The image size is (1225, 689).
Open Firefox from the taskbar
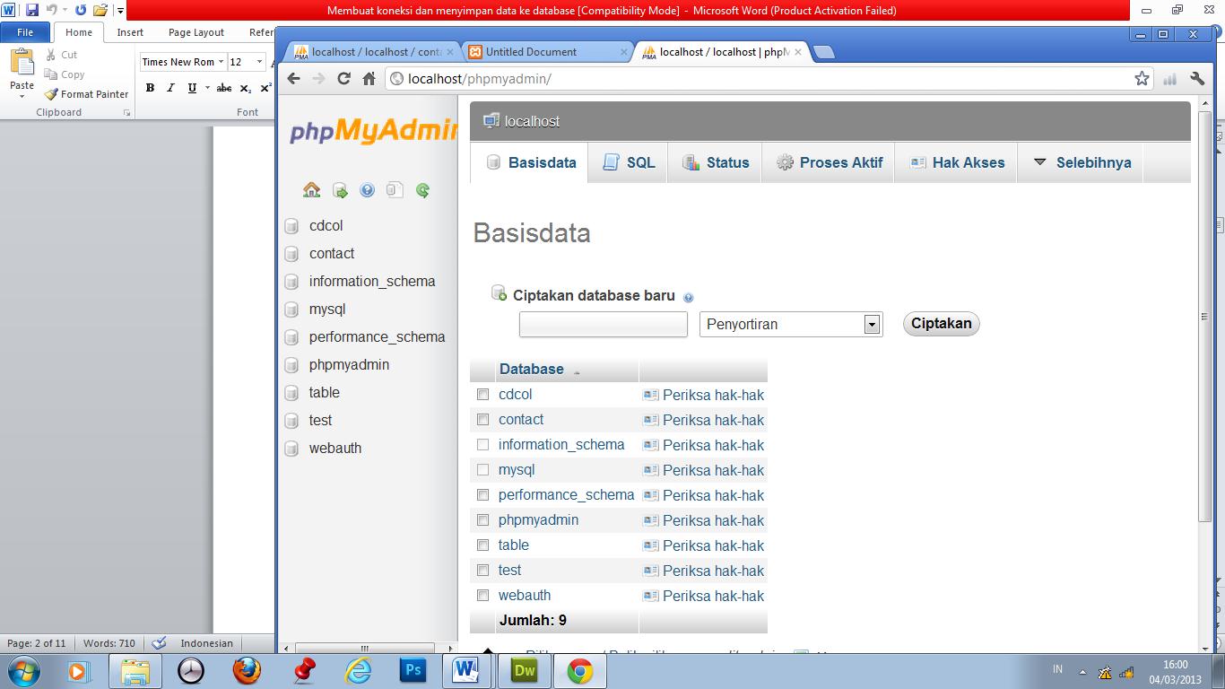point(246,669)
